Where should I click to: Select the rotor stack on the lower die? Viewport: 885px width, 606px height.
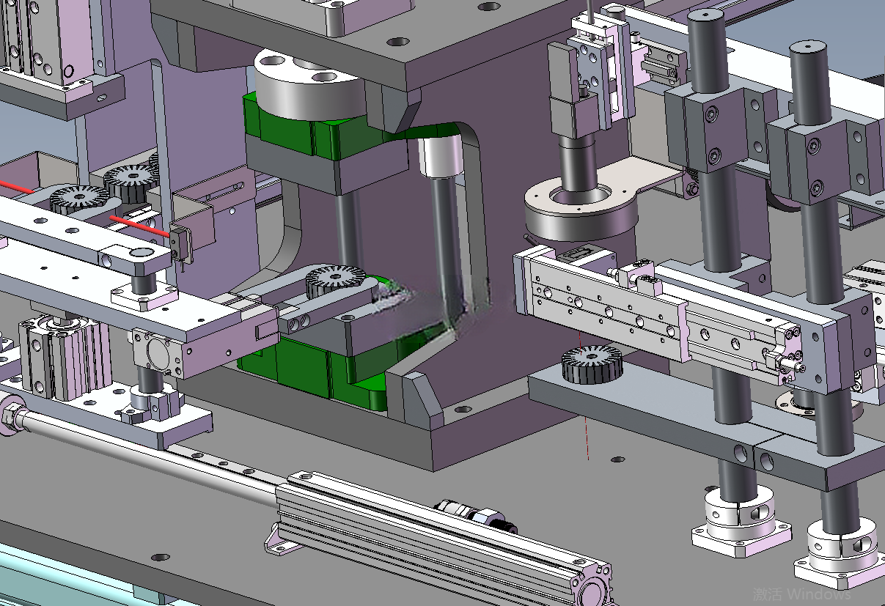coord(336,282)
